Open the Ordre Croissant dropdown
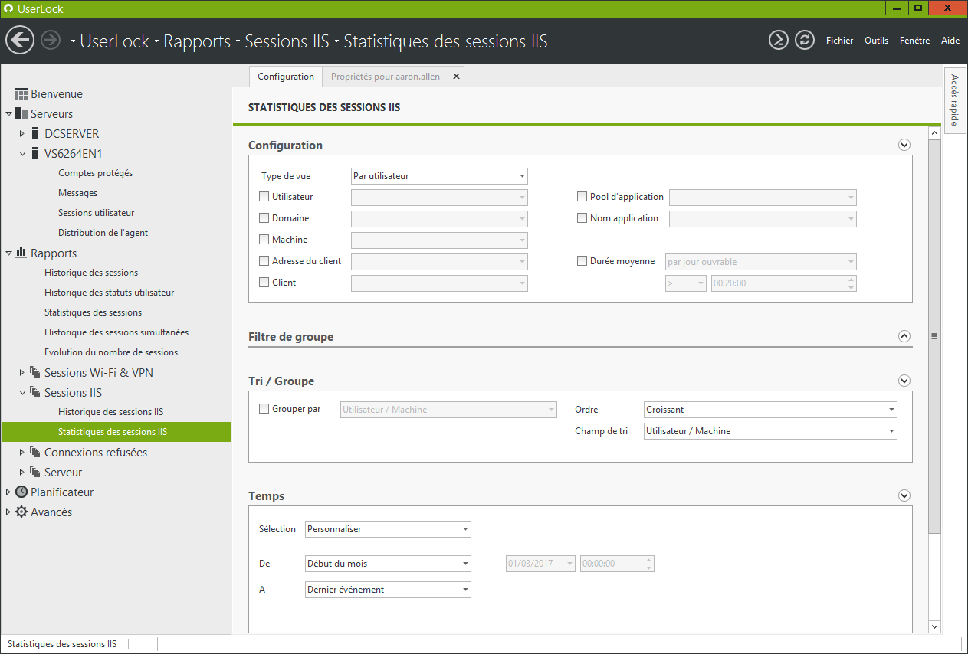The height and width of the screenshot is (654, 968). coord(770,410)
